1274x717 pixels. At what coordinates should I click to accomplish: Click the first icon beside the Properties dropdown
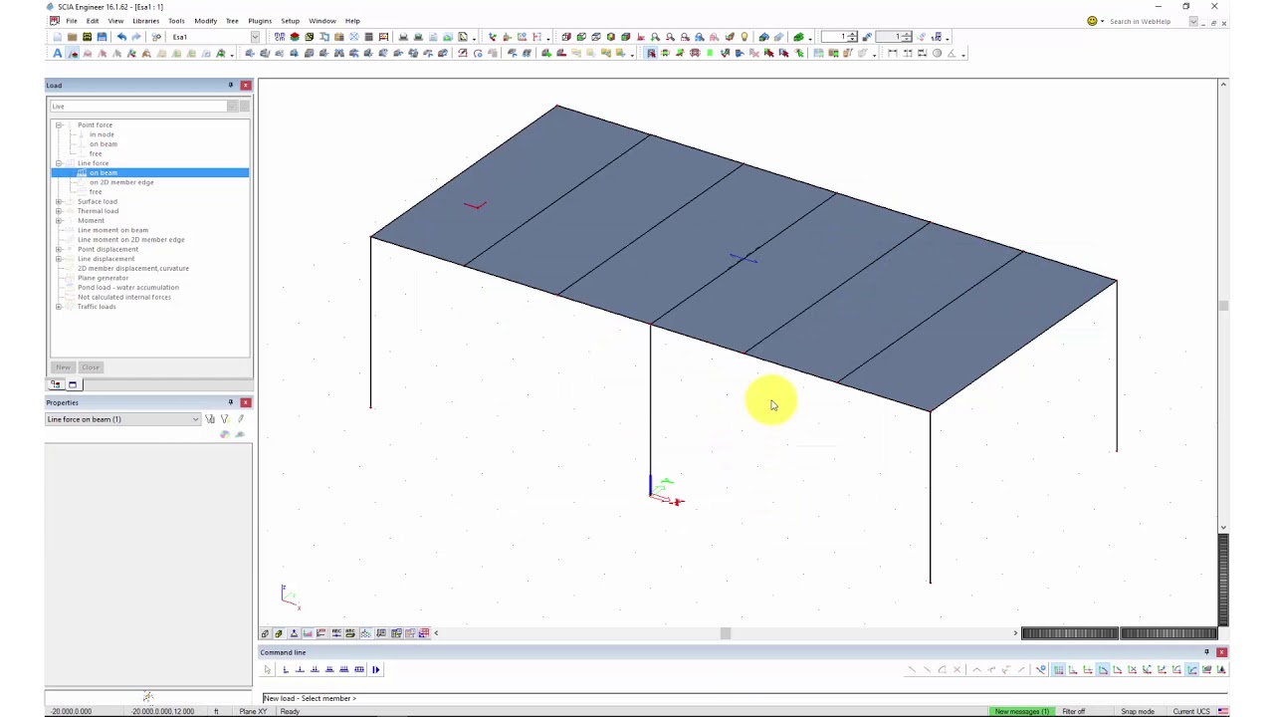(210, 419)
